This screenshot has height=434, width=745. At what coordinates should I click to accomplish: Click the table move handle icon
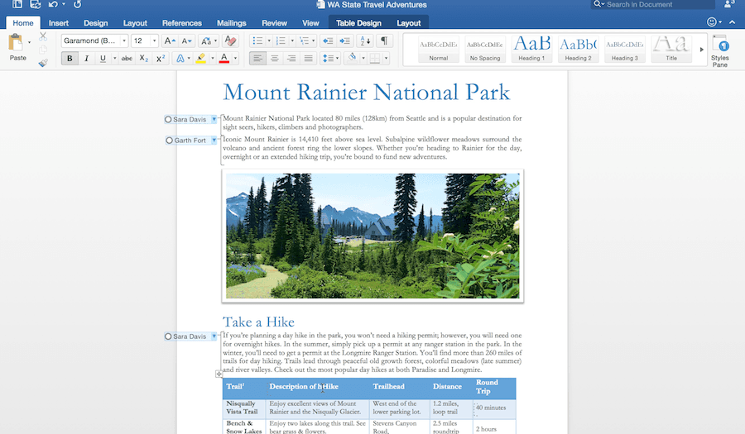(219, 374)
